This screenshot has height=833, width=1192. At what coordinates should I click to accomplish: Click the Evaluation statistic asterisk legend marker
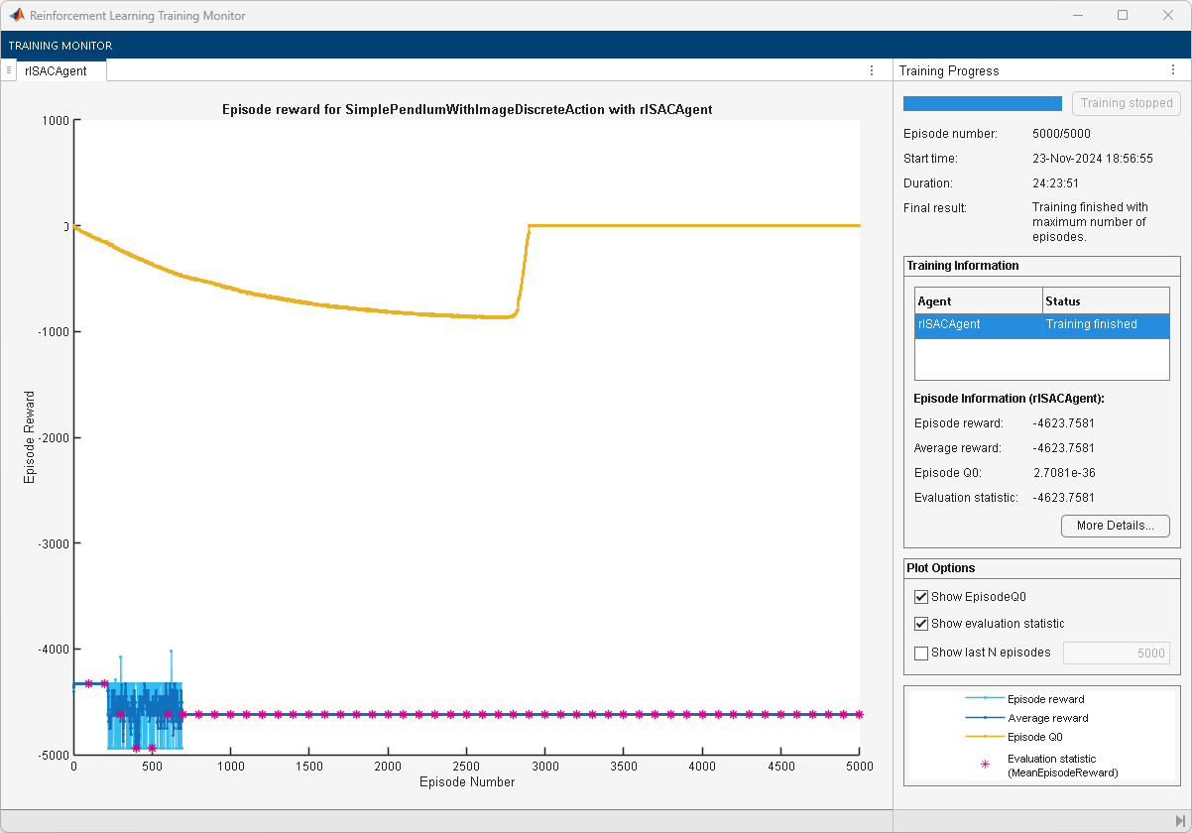point(984,765)
